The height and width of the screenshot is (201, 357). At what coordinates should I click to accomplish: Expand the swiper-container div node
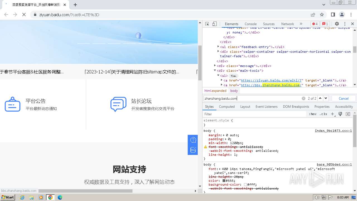218,52
